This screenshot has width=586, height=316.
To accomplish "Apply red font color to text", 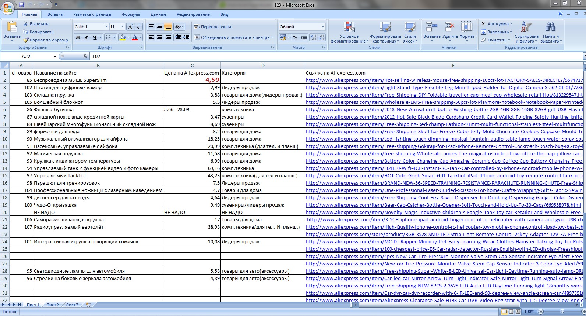I will pyautogui.click(x=135, y=37).
